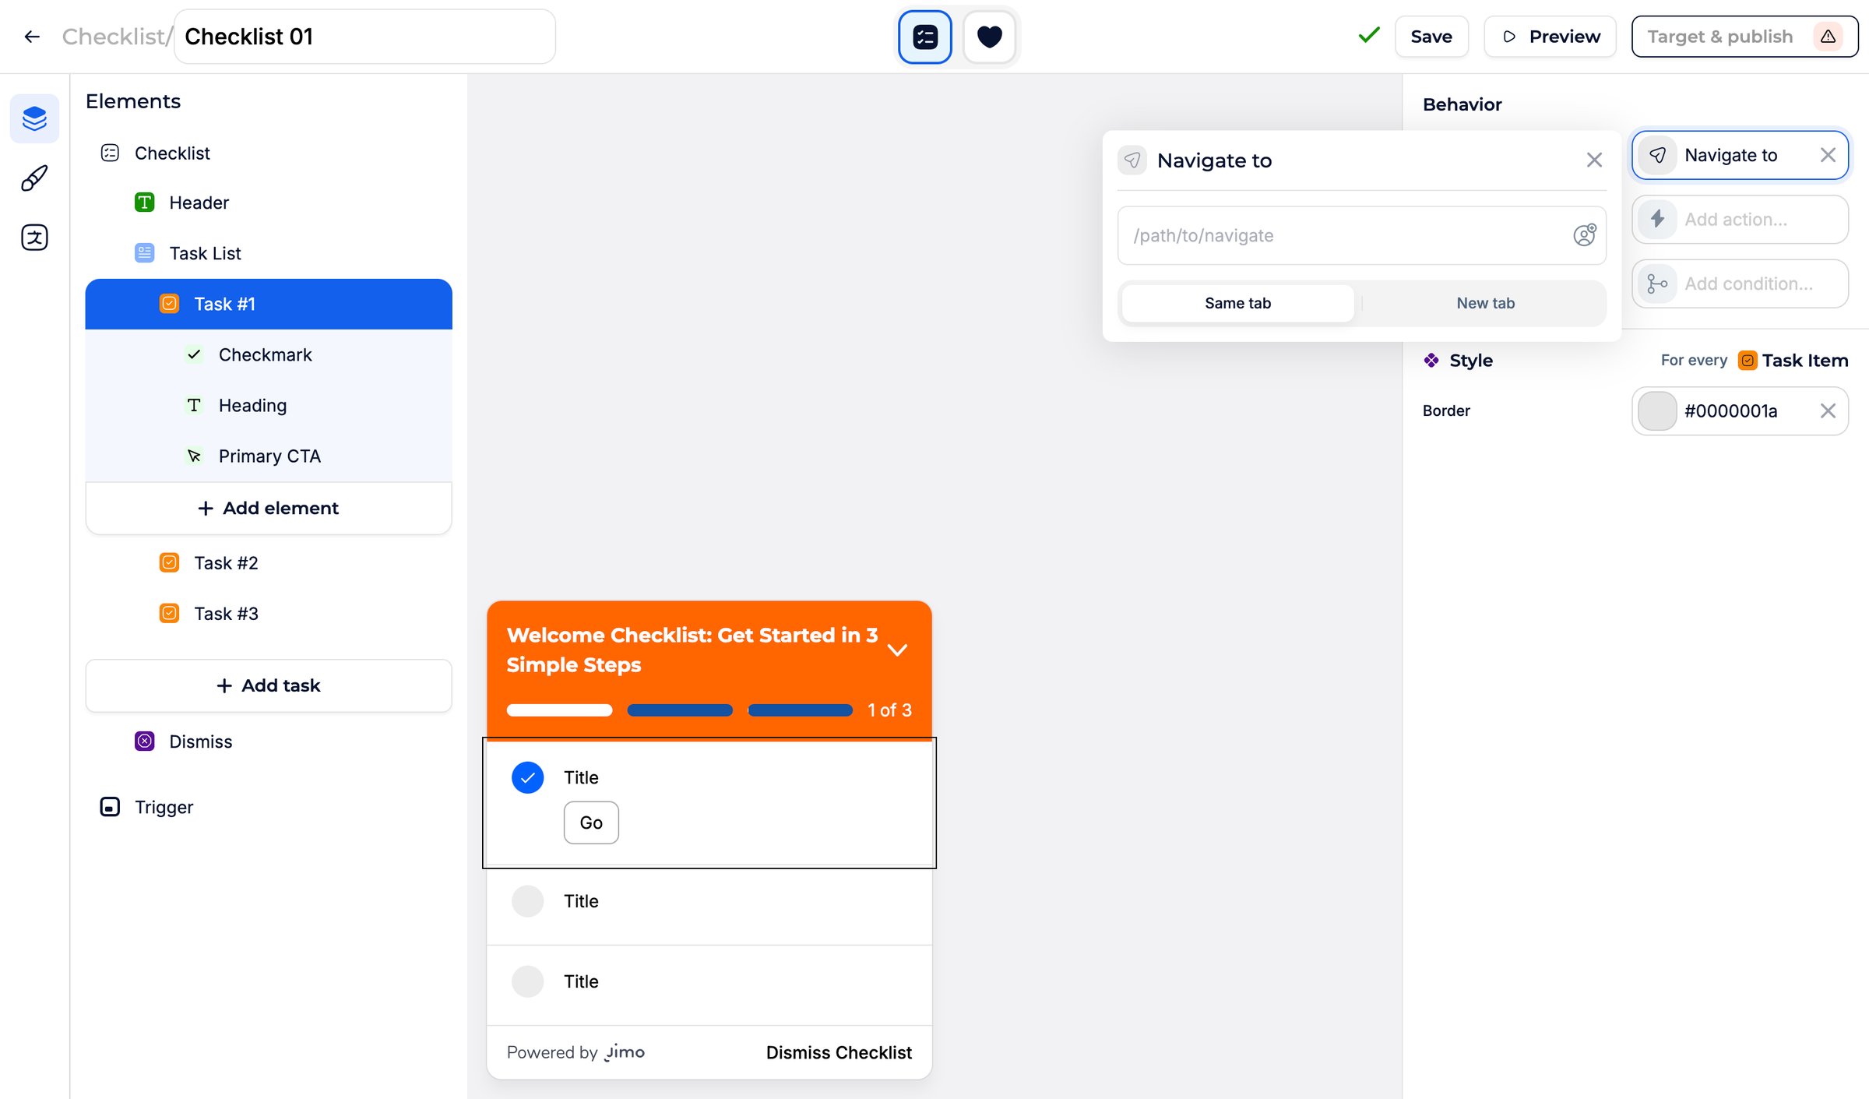Open the brush style sidebar icon
1869x1099 pixels.
[x=34, y=178]
